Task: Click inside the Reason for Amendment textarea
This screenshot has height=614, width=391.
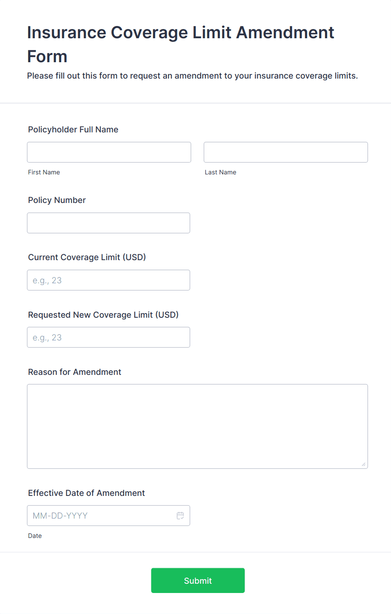Action: 197,424
